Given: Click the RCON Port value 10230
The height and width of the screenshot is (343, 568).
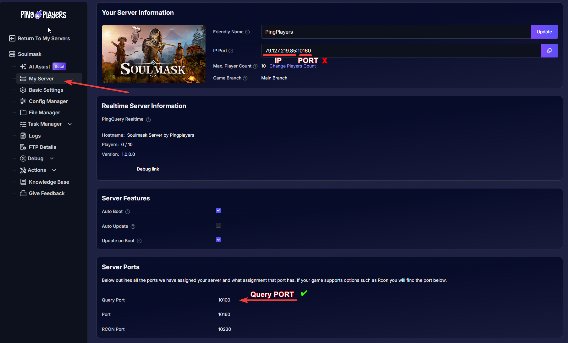Looking at the screenshot, I should pos(224,329).
